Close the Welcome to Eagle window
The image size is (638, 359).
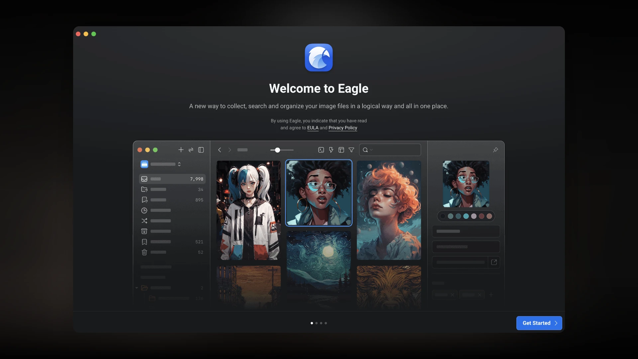[x=78, y=34]
